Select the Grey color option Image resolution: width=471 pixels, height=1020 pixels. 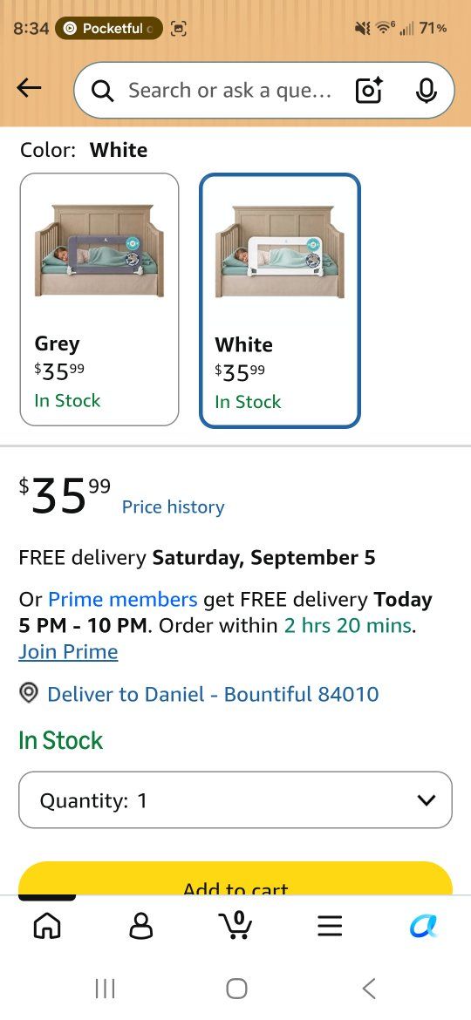99,299
